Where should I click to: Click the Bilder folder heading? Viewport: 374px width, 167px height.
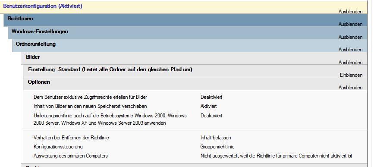coord(33,57)
